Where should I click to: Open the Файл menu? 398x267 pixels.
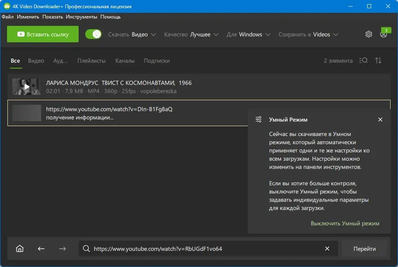(8, 17)
